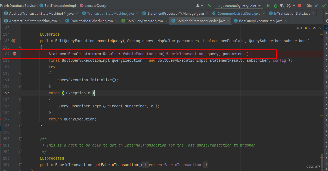The width and height of the screenshot is (328, 171).
Task: Toggle the Javadoc end fold at line 202
Action: click(20, 152)
